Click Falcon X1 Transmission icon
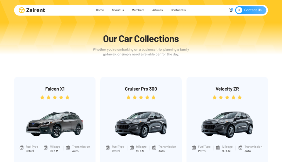The width and height of the screenshot is (282, 162). pyautogui.click(x=68, y=148)
